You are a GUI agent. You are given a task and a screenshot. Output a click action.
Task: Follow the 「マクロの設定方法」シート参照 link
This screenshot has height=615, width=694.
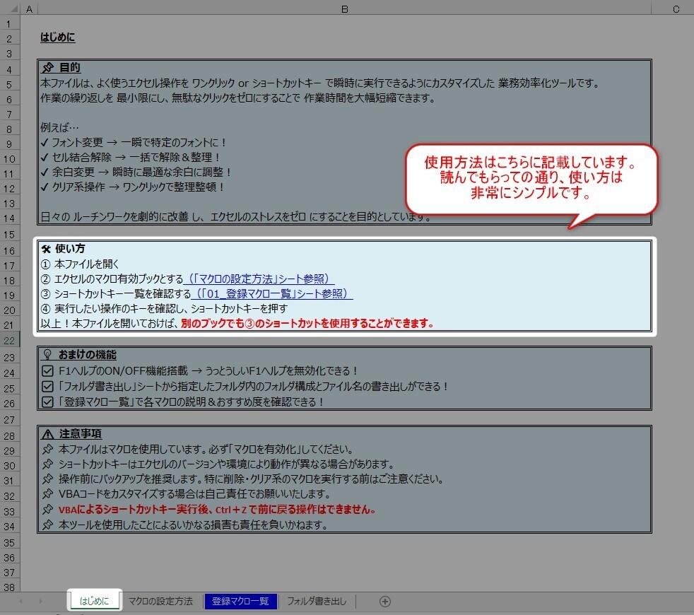coord(259,279)
